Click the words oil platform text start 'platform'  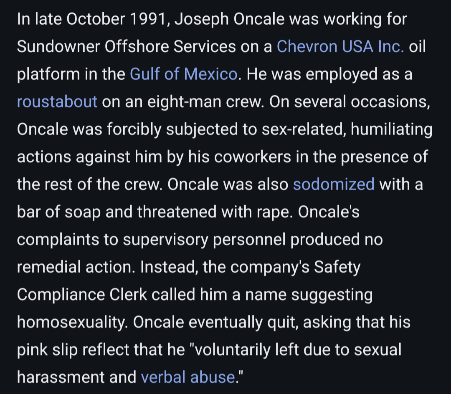pyautogui.click(x=48, y=74)
